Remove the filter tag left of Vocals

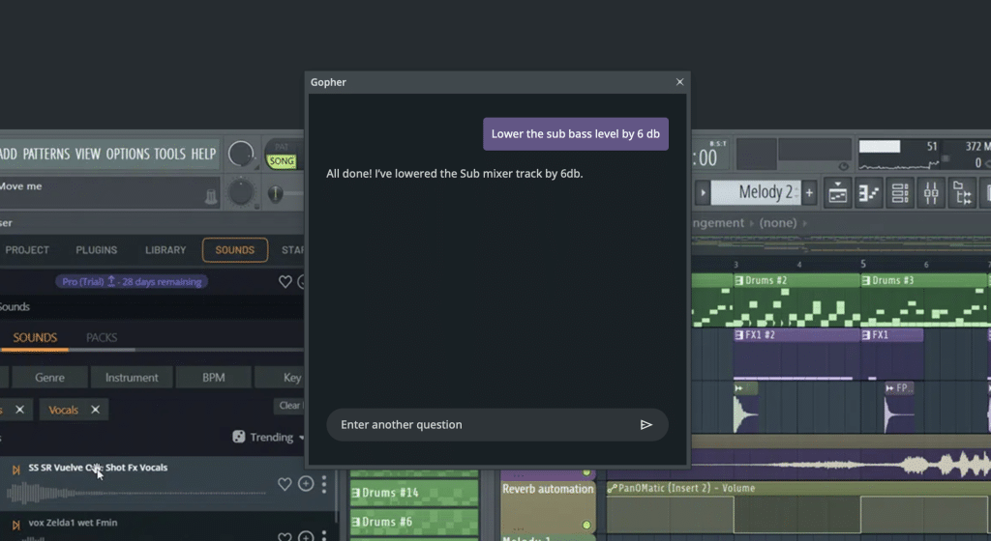pos(19,410)
